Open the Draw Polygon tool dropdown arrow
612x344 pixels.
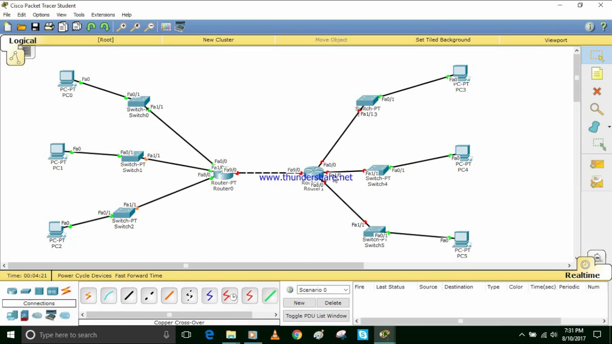[x=609, y=127]
